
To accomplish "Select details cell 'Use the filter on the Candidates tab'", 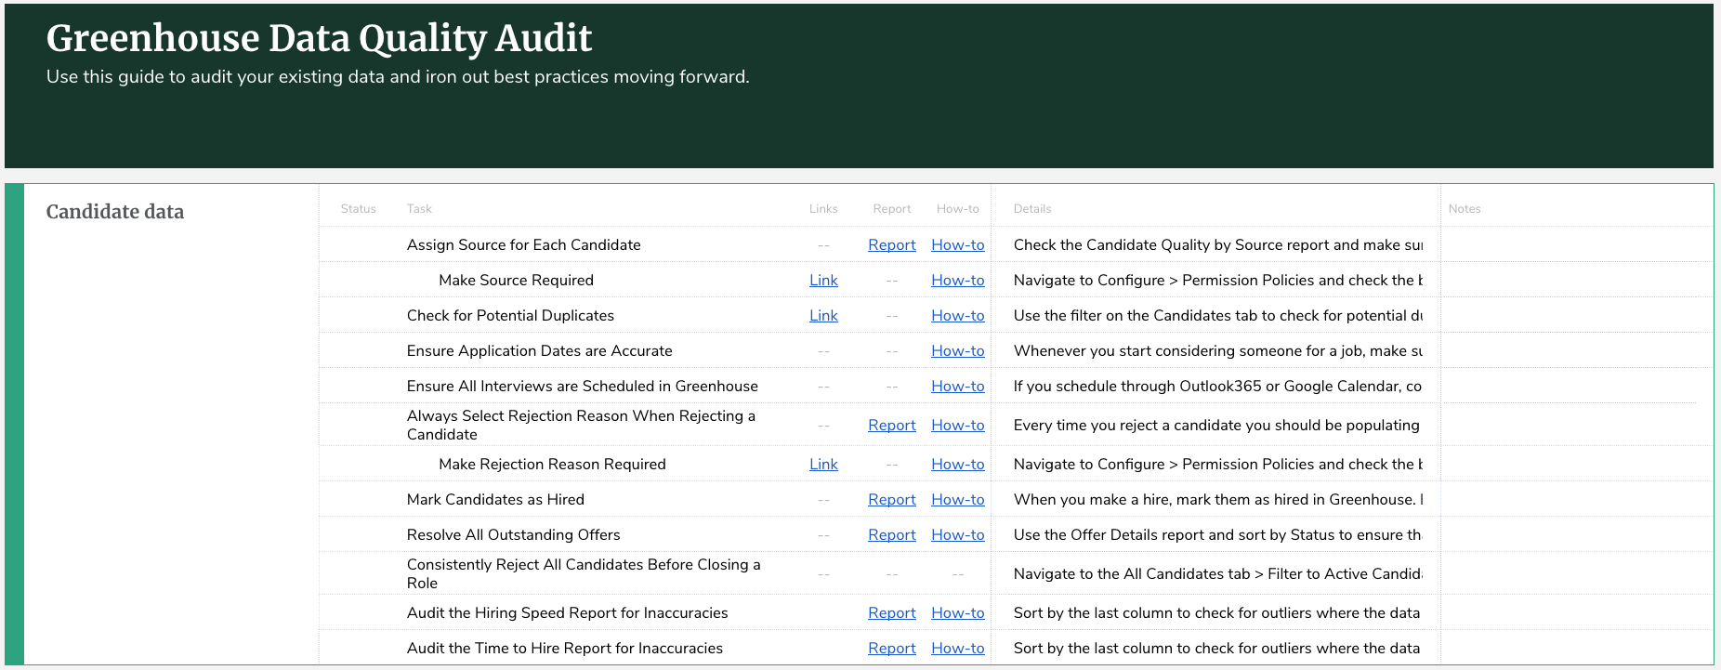I will click(1217, 315).
